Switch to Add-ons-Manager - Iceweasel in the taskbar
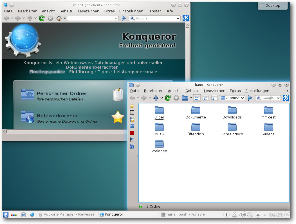This screenshot has width=296, height=224. click(x=67, y=214)
